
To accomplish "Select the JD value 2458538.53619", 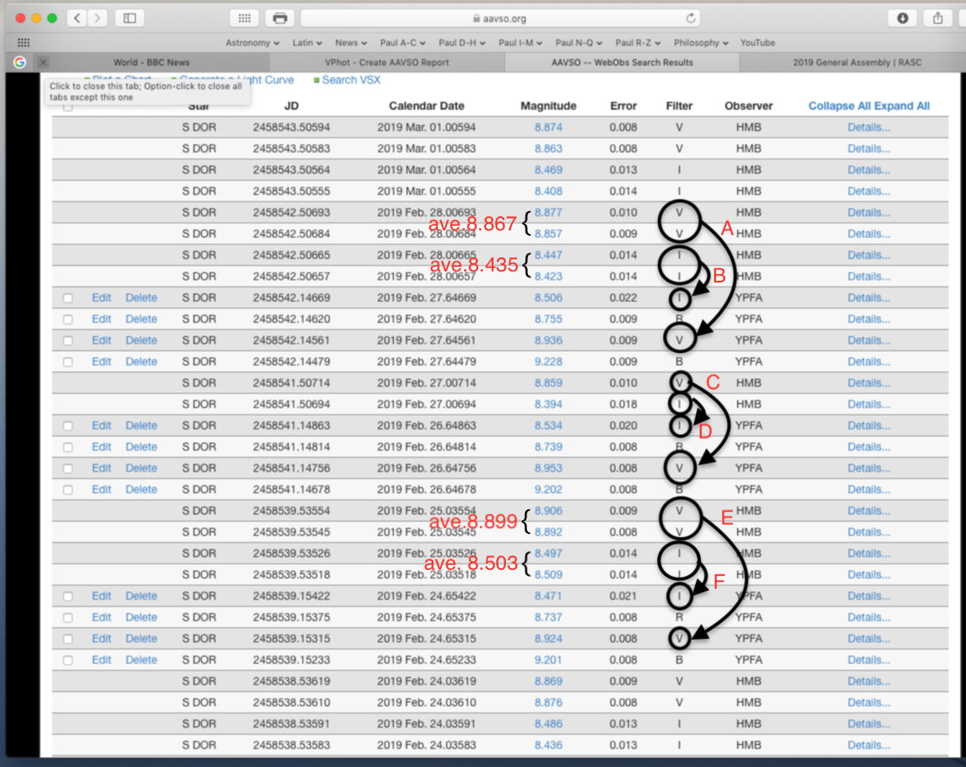I will (x=291, y=682).
